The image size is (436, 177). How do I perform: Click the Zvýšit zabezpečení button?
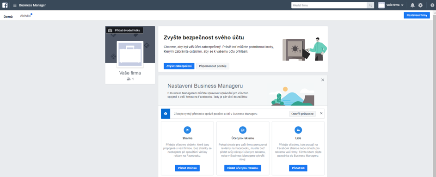click(x=179, y=66)
